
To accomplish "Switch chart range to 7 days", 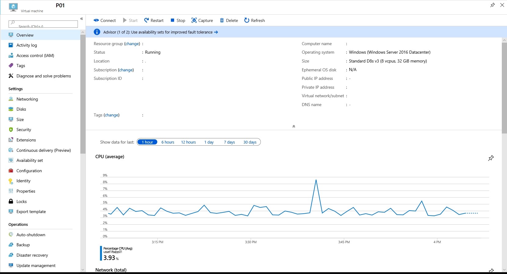I will coord(229,142).
